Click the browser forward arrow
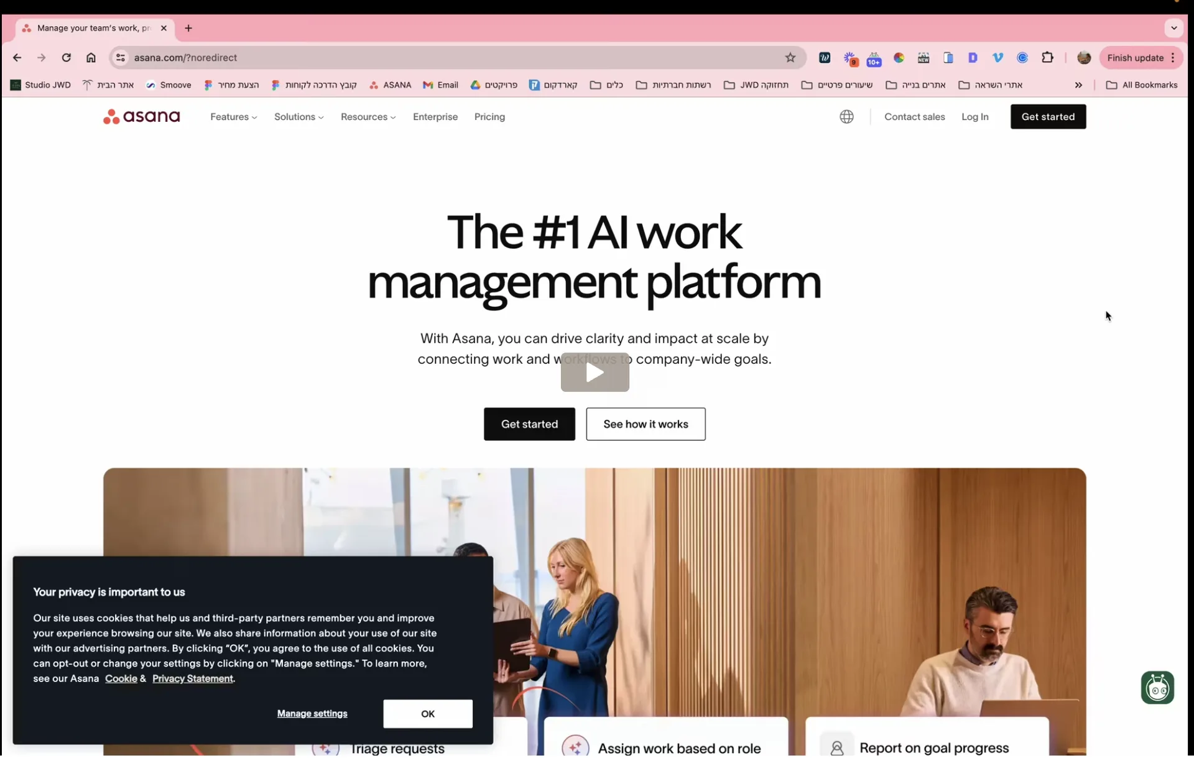 coord(42,58)
